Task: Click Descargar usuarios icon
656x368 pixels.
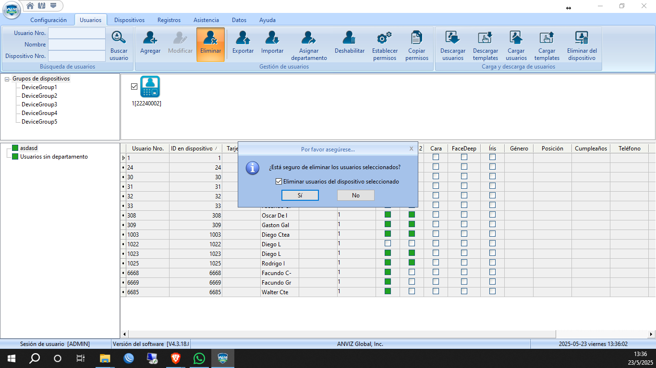Action: (x=453, y=37)
